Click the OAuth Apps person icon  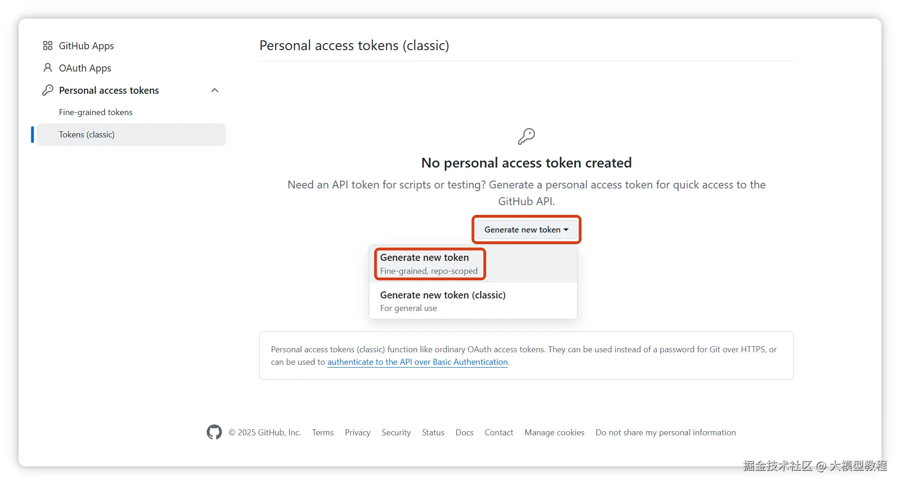point(47,68)
